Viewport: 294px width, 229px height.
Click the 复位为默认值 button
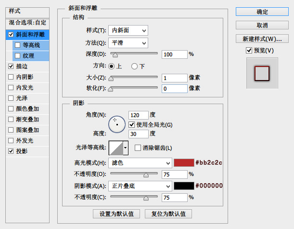point(168,214)
